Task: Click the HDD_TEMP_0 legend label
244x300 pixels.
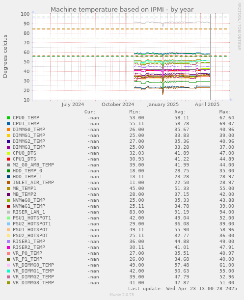Action: [27, 171]
